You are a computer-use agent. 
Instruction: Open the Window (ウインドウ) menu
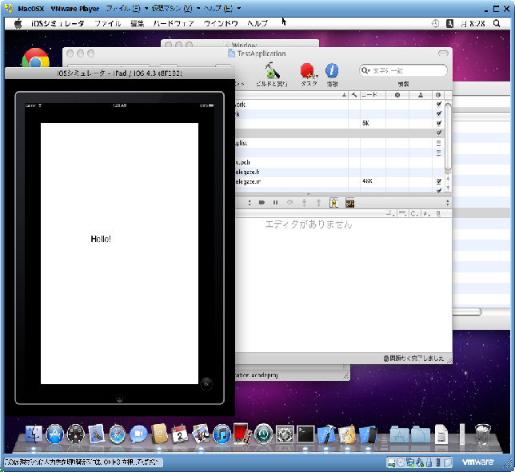point(221,23)
